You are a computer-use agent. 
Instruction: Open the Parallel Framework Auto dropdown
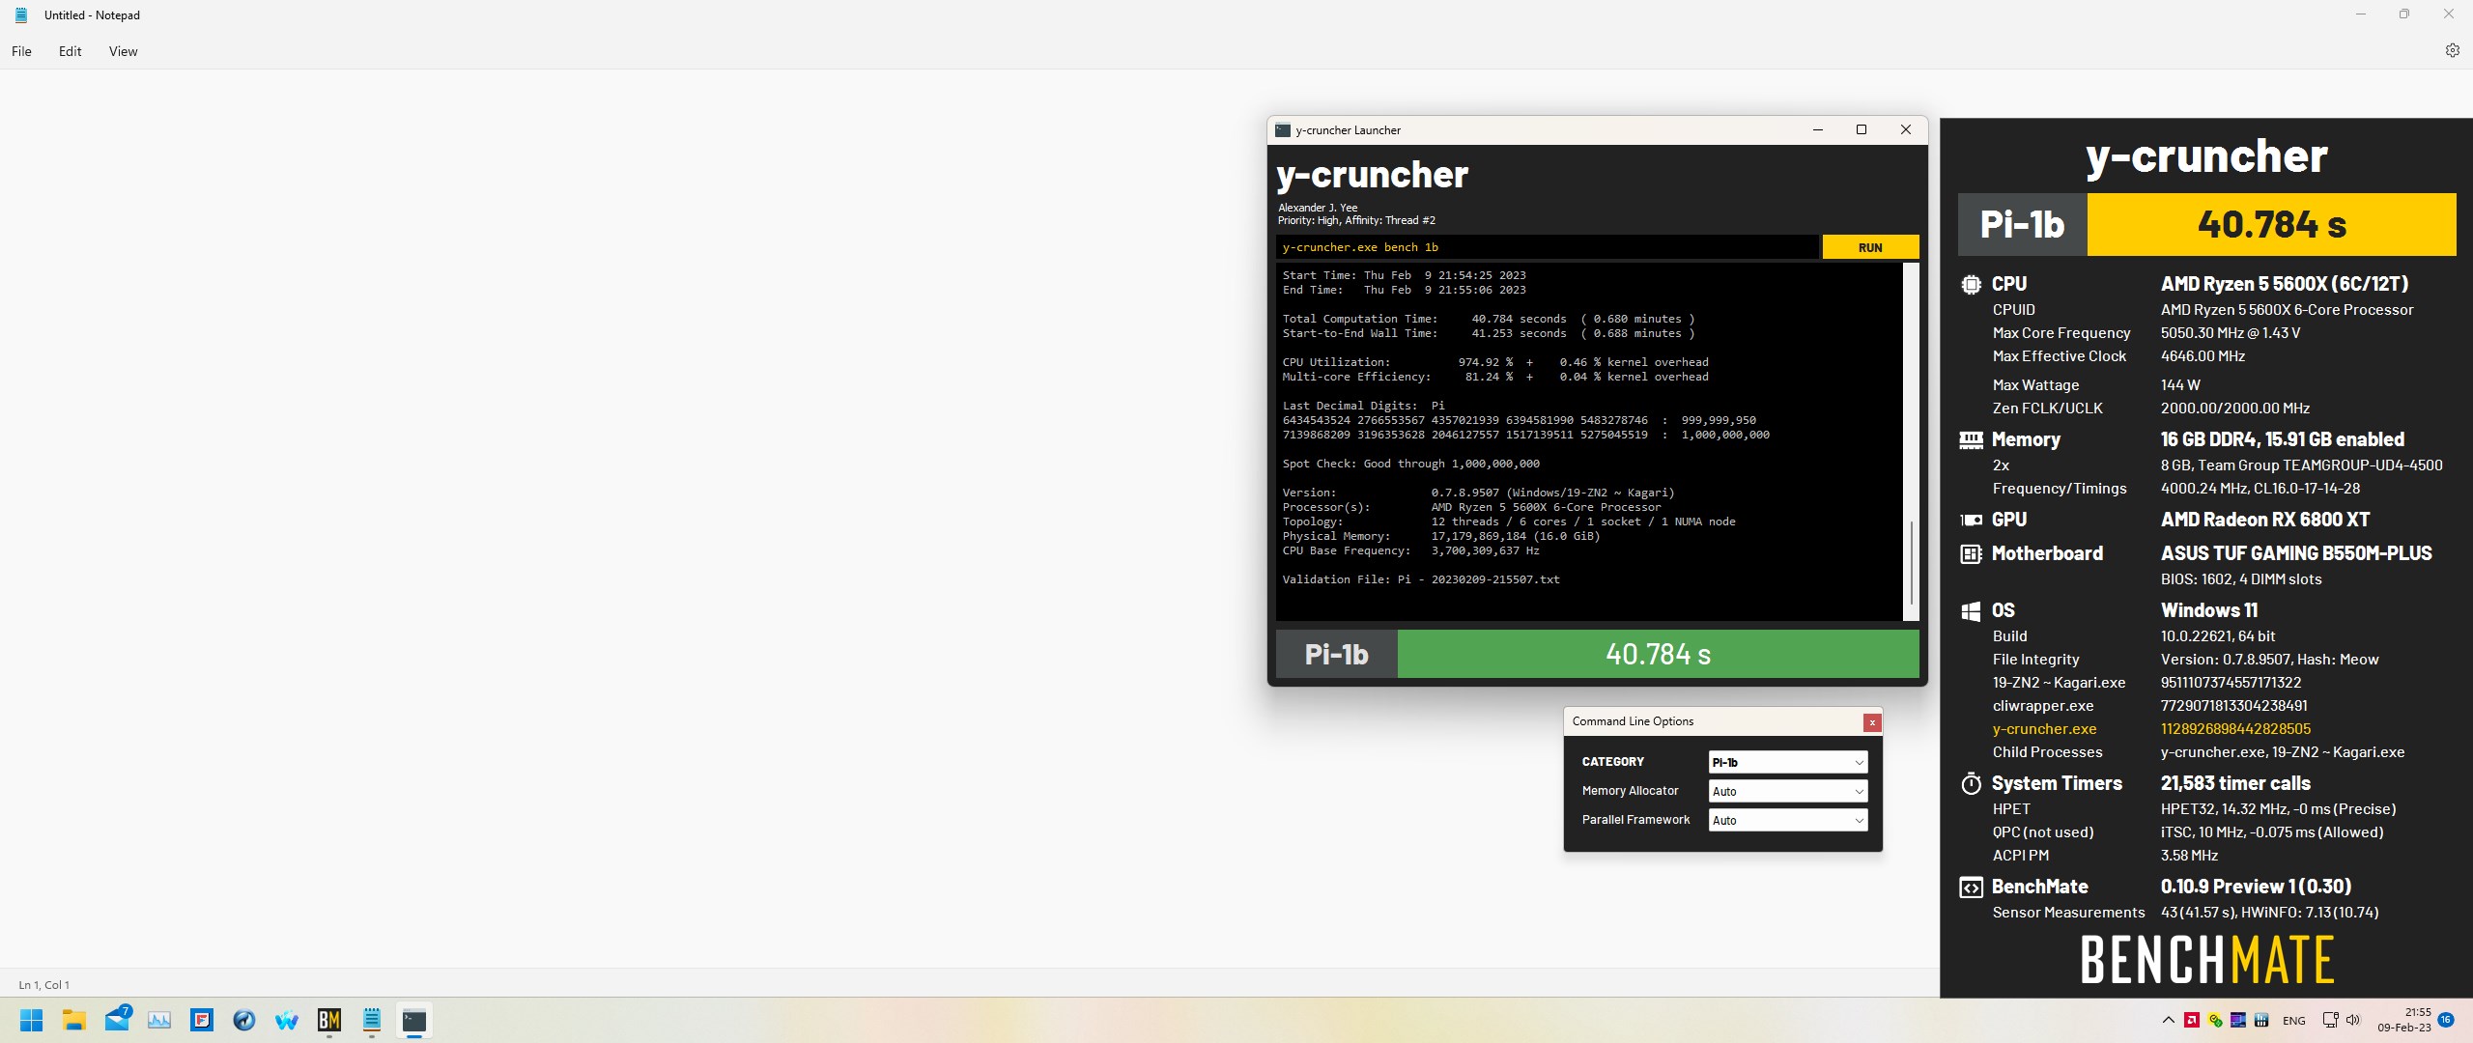click(x=1787, y=820)
